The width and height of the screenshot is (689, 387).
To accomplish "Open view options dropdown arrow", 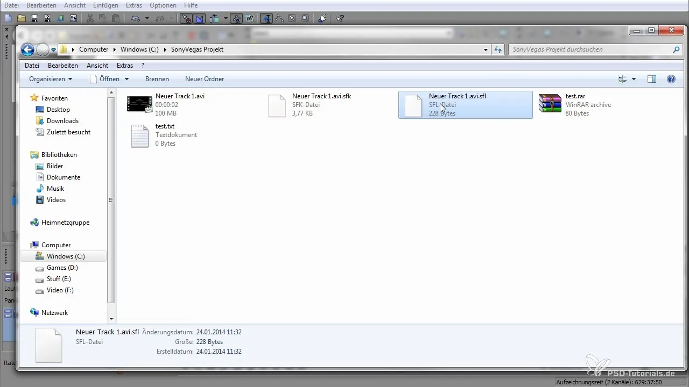I will [634, 79].
